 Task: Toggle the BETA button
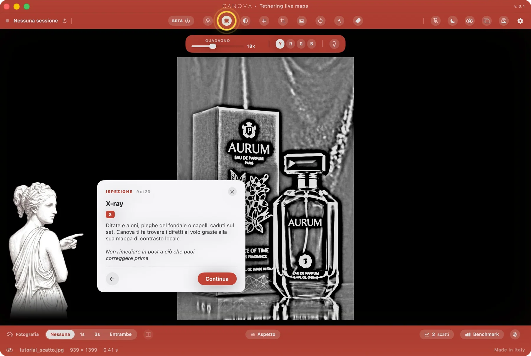181,21
